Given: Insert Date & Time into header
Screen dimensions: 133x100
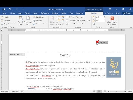Looking at the screenshot, I should pos(21,21).
